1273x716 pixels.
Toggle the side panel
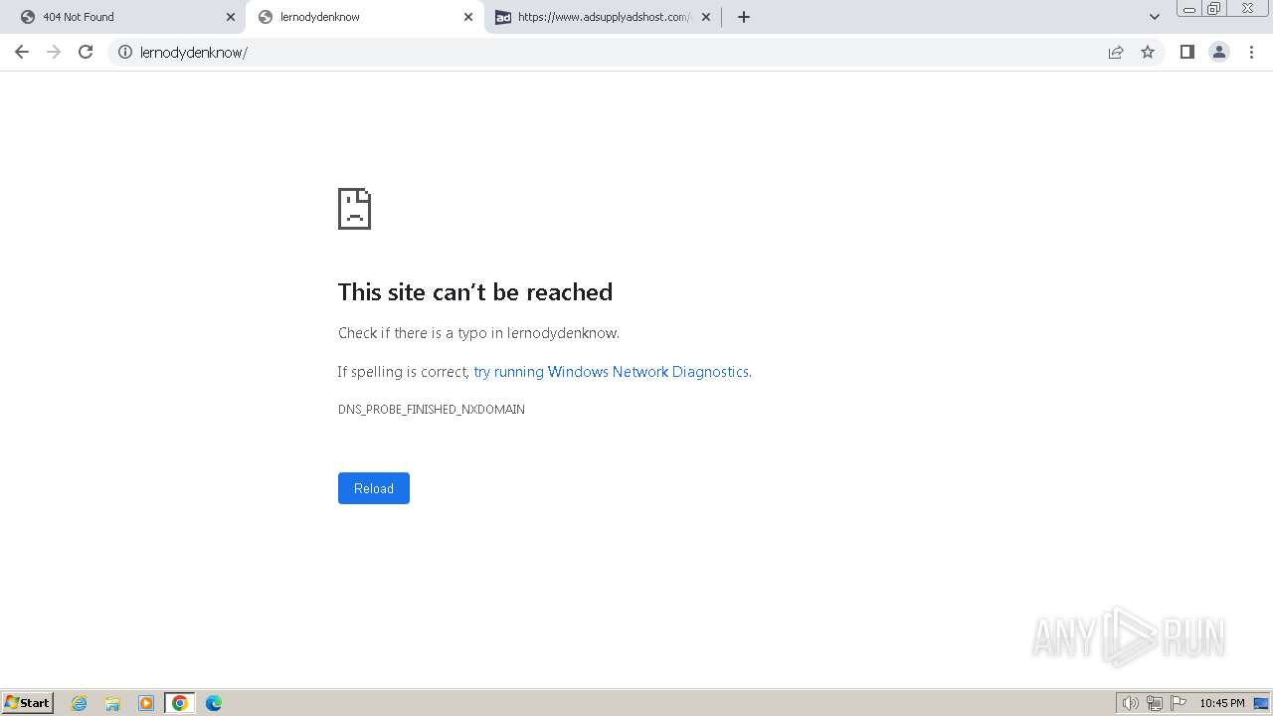coord(1186,52)
